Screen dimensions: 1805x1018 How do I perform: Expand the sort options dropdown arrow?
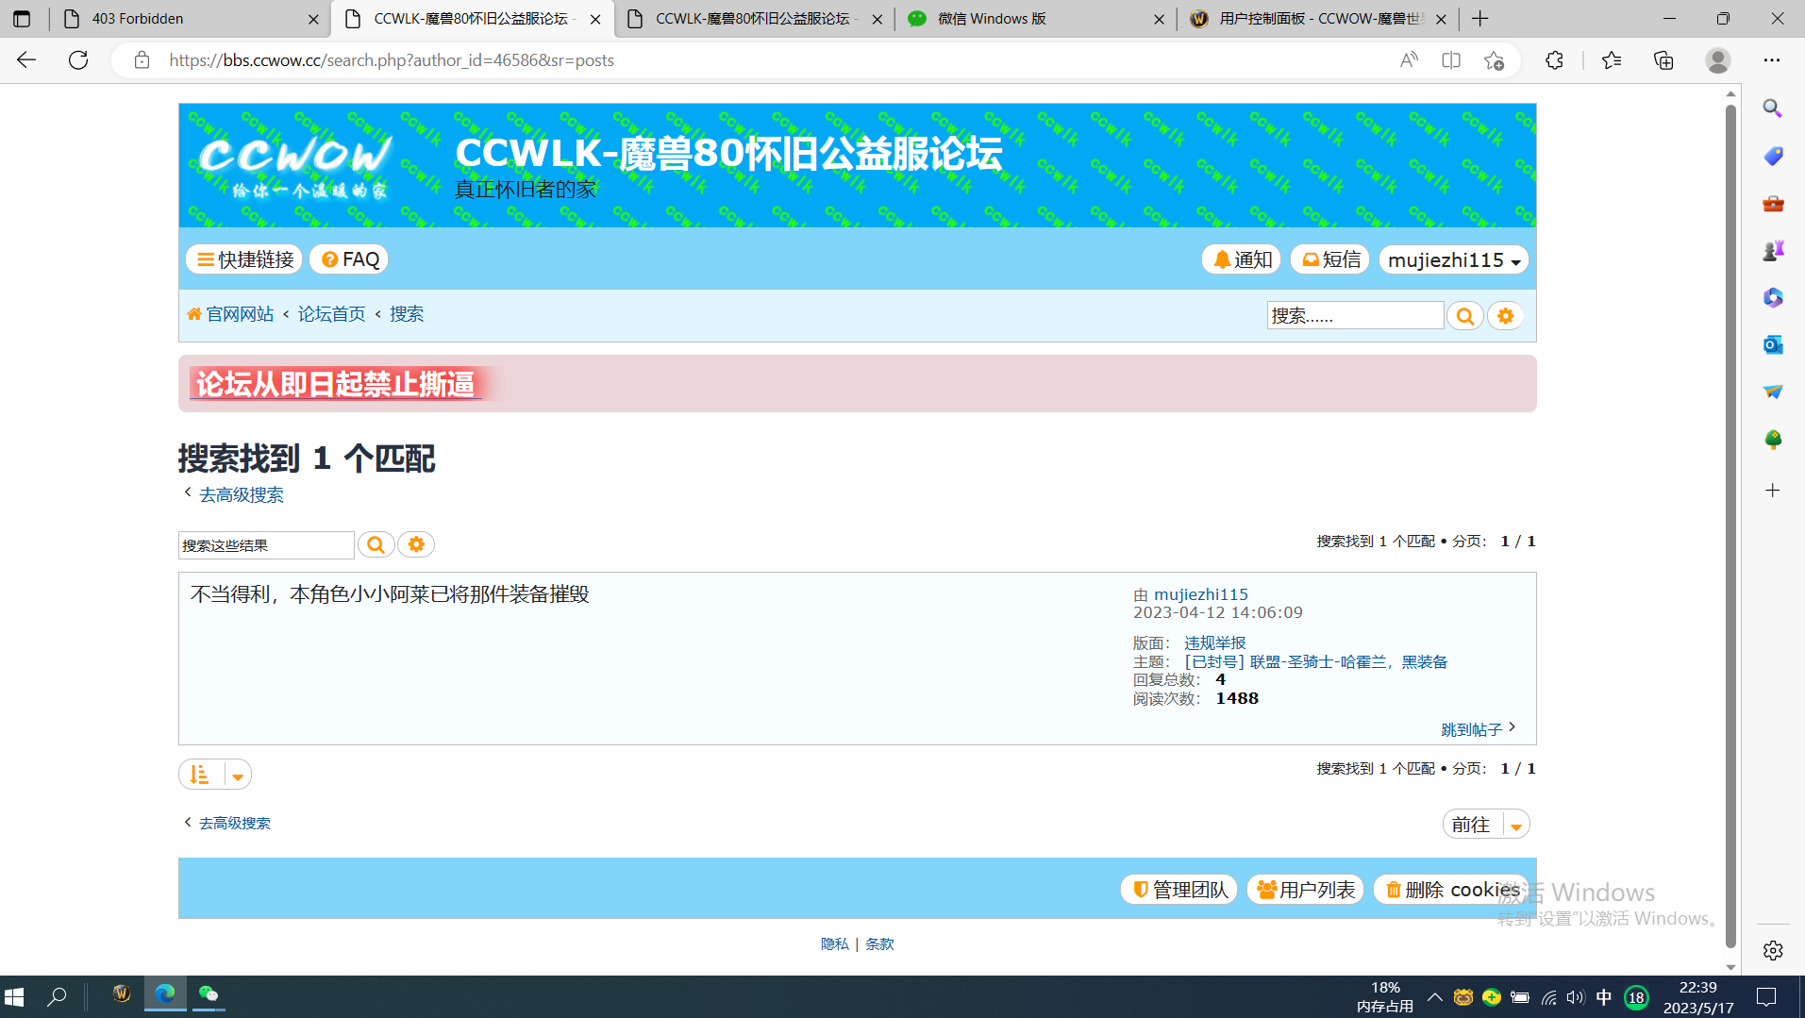click(x=236, y=774)
